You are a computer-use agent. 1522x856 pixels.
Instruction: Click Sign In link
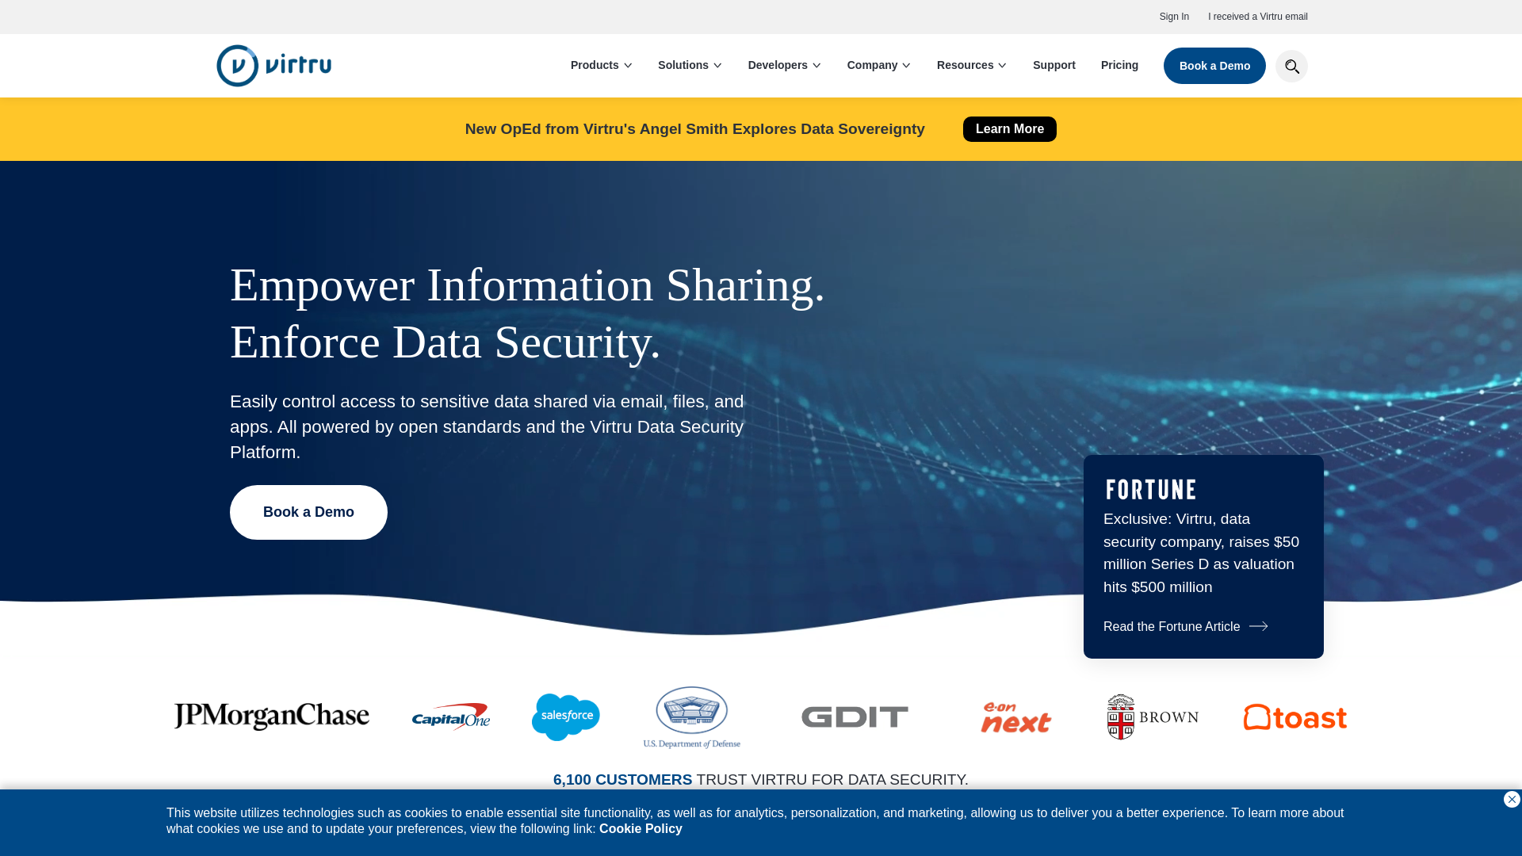1174,17
